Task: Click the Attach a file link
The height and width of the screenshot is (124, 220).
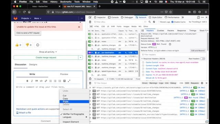Action: tap(24, 113)
